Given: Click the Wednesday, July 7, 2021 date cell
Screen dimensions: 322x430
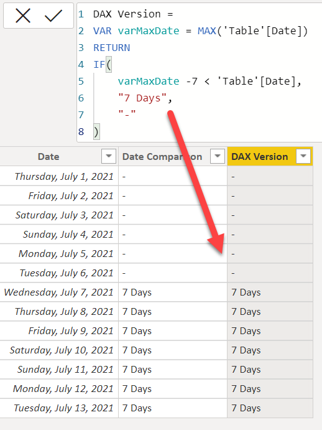Looking at the screenshot, I should click(59, 292).
